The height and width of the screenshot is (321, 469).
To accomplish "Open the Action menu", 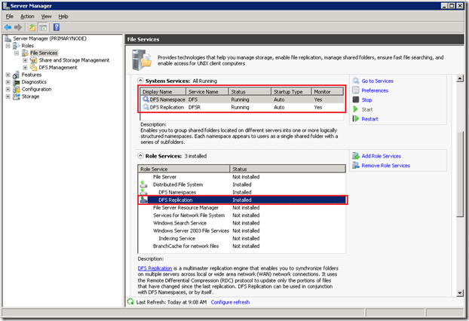I will pyautogui.click(x=27, y=17).
